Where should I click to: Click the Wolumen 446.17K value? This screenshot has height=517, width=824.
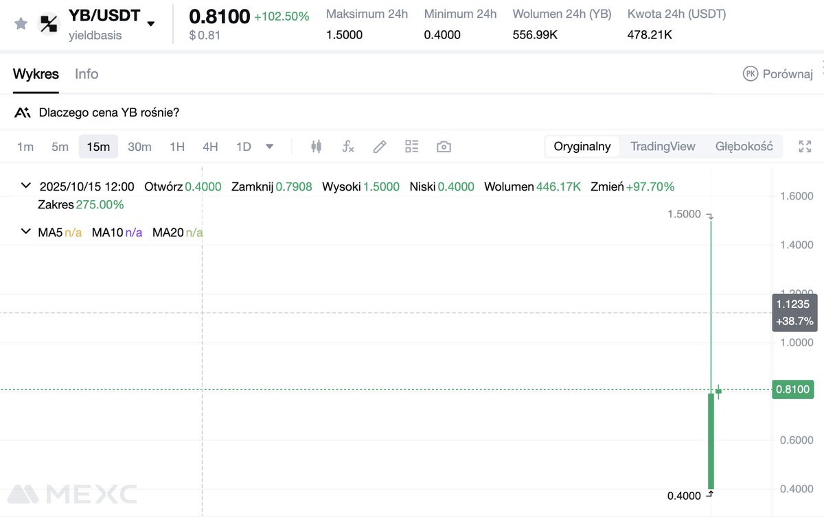coord(558,187)
